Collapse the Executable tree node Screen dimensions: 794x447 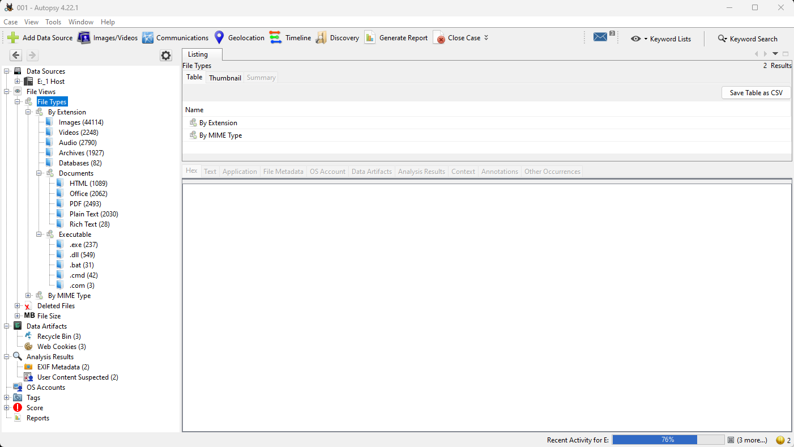[39, 235]
